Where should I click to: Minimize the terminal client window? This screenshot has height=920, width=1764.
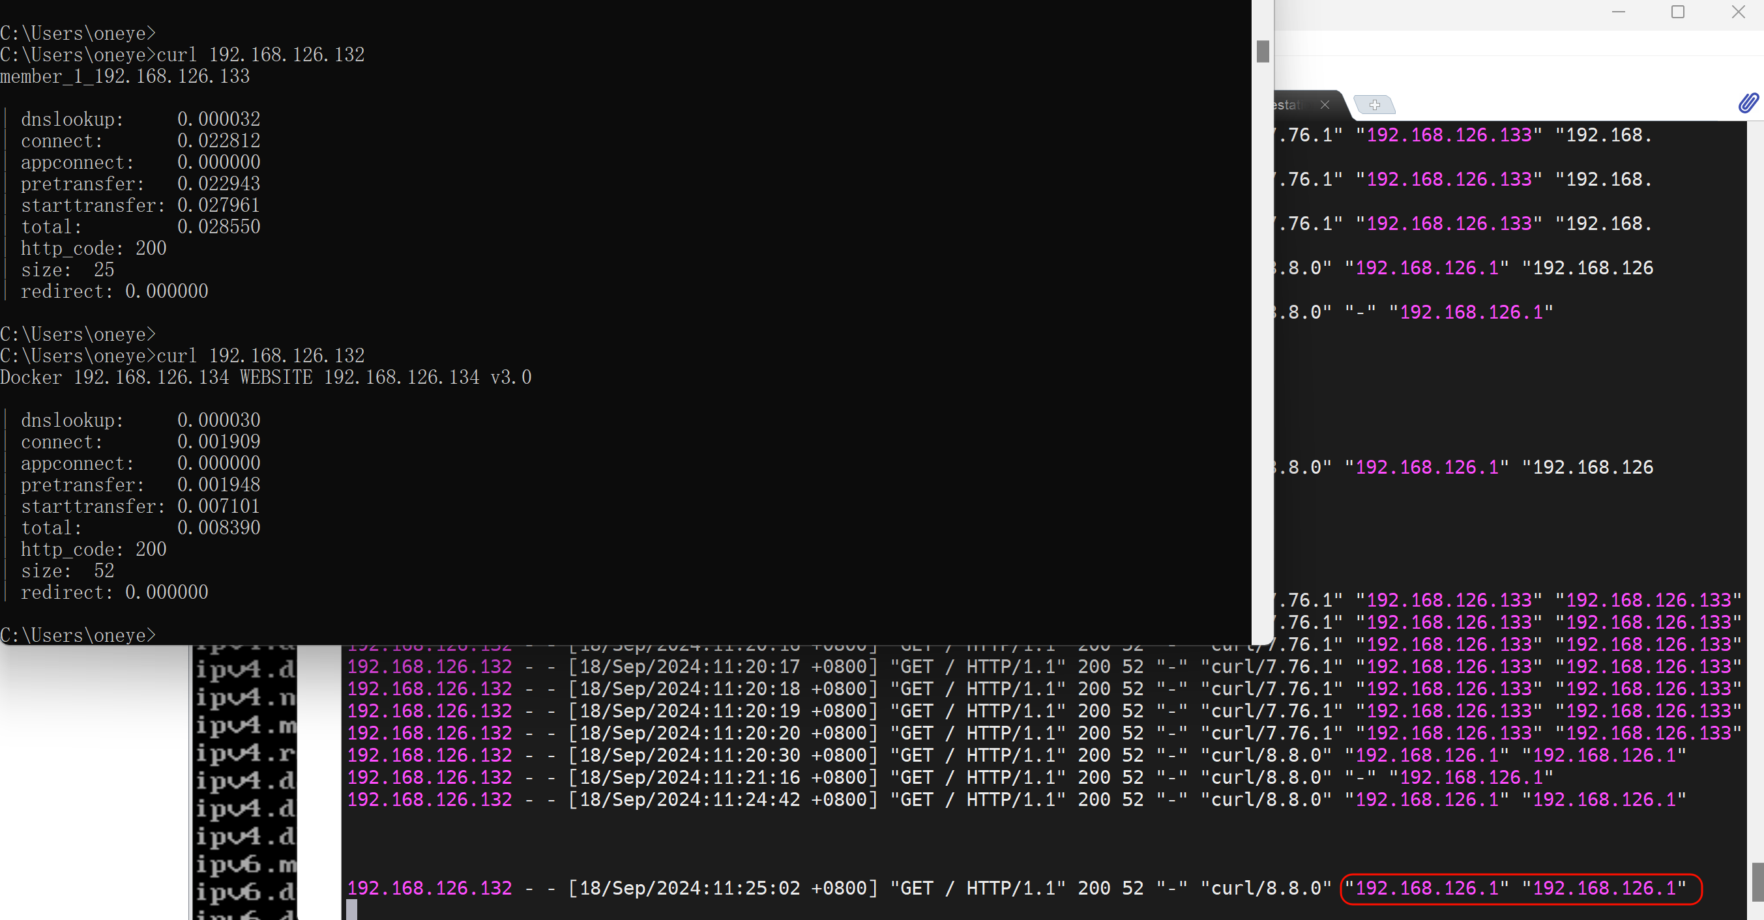(x=1618, y=12)
